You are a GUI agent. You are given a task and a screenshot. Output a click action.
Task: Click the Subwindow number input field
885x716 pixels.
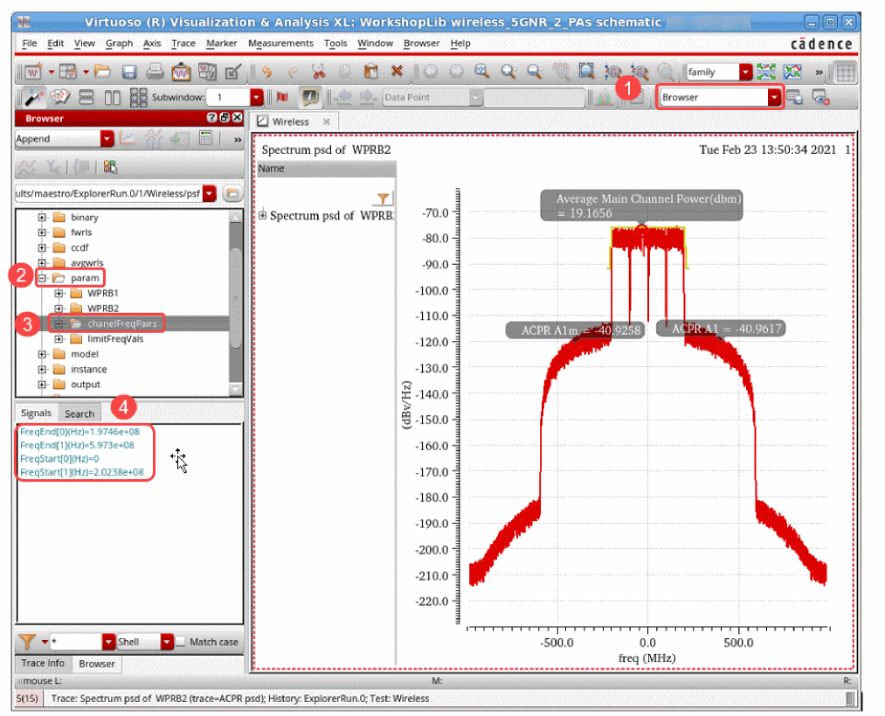tap(228, 98)
